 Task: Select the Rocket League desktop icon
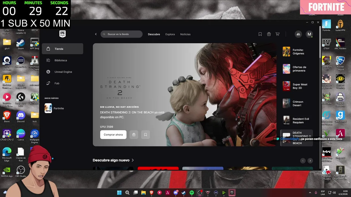point(340,63)
